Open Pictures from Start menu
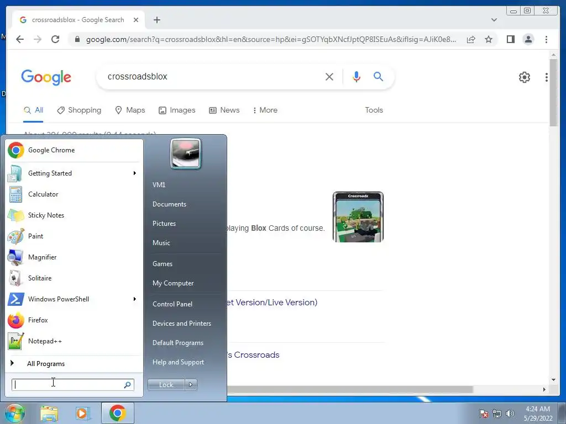This screenshot has height=424, width=566. pos(164,224)
